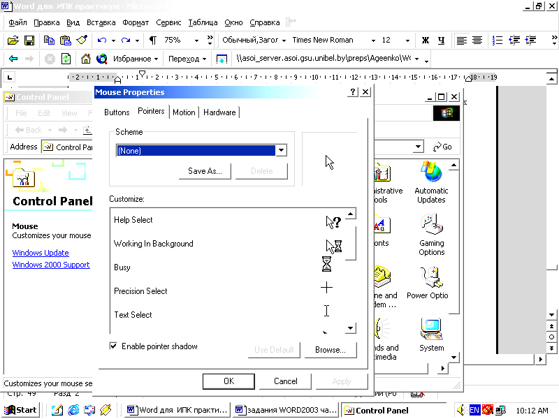Viewport: 559px width, 419px height.
Task: Open the Файл menu
Action: coord(18,22)
